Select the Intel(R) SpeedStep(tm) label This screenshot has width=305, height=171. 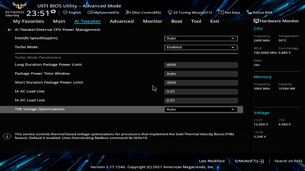(x=36, y=38)
